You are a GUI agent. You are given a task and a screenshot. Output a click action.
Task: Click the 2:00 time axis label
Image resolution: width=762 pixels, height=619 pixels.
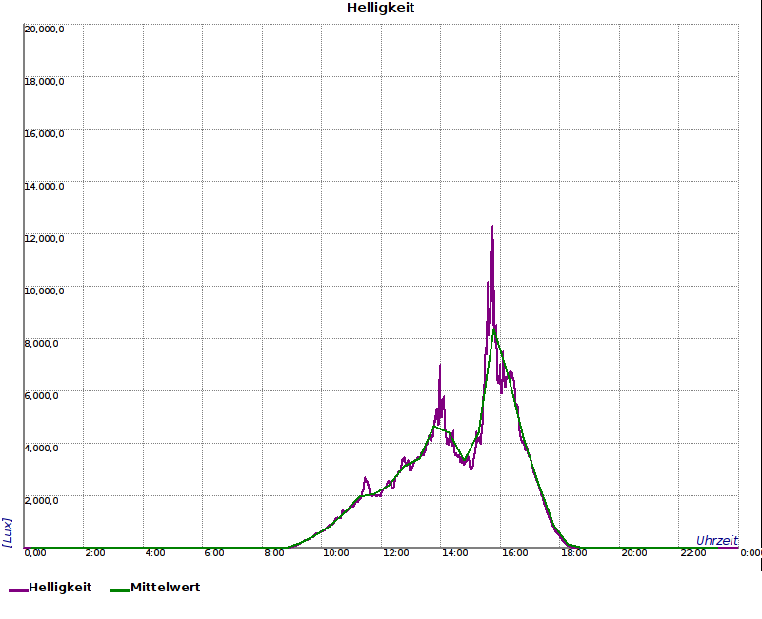94,553
